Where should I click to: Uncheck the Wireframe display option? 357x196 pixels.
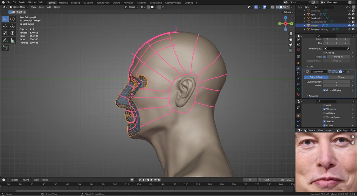[x=325, y=109]
